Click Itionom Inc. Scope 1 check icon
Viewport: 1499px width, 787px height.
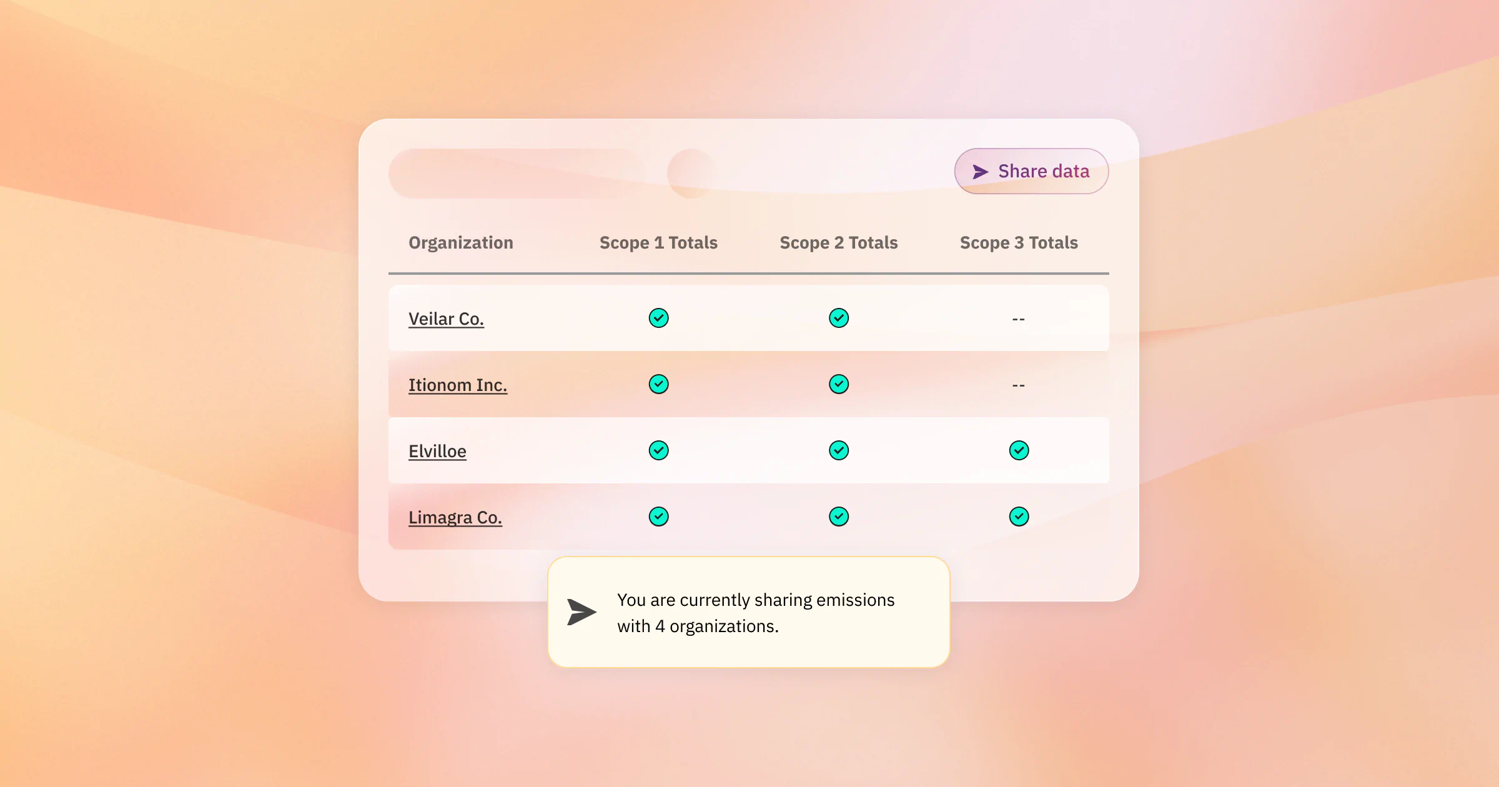click(x=658, y=384)
